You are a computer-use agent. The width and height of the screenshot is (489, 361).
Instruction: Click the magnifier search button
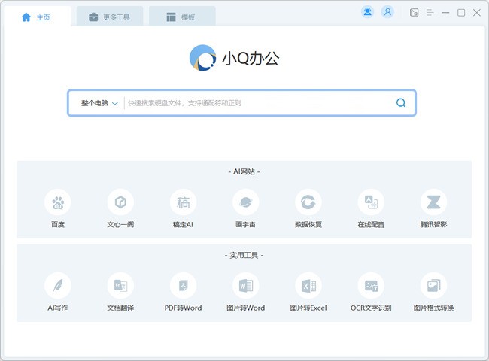coord(401,102)
